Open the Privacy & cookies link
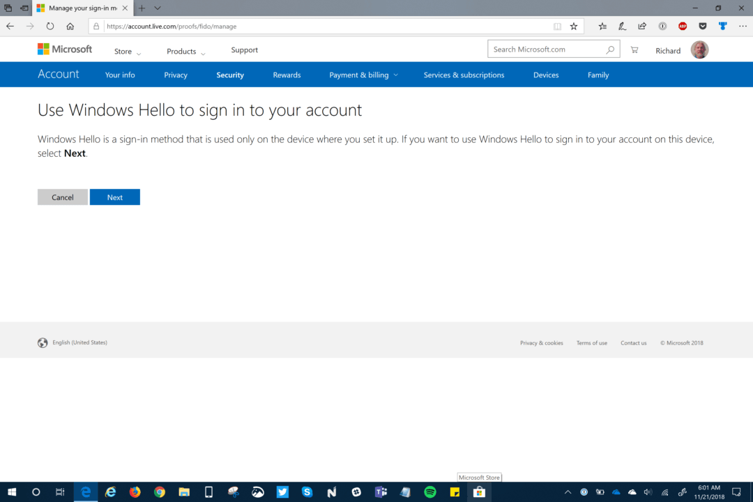The height and width of the screenshot is (502, 753). pos(542,342)
